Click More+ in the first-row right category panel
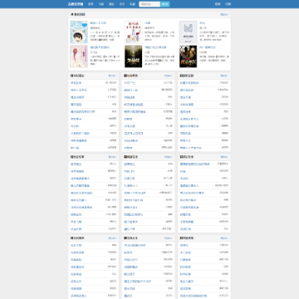This screenshot has height=299, width=299. (x=224, y=76)
